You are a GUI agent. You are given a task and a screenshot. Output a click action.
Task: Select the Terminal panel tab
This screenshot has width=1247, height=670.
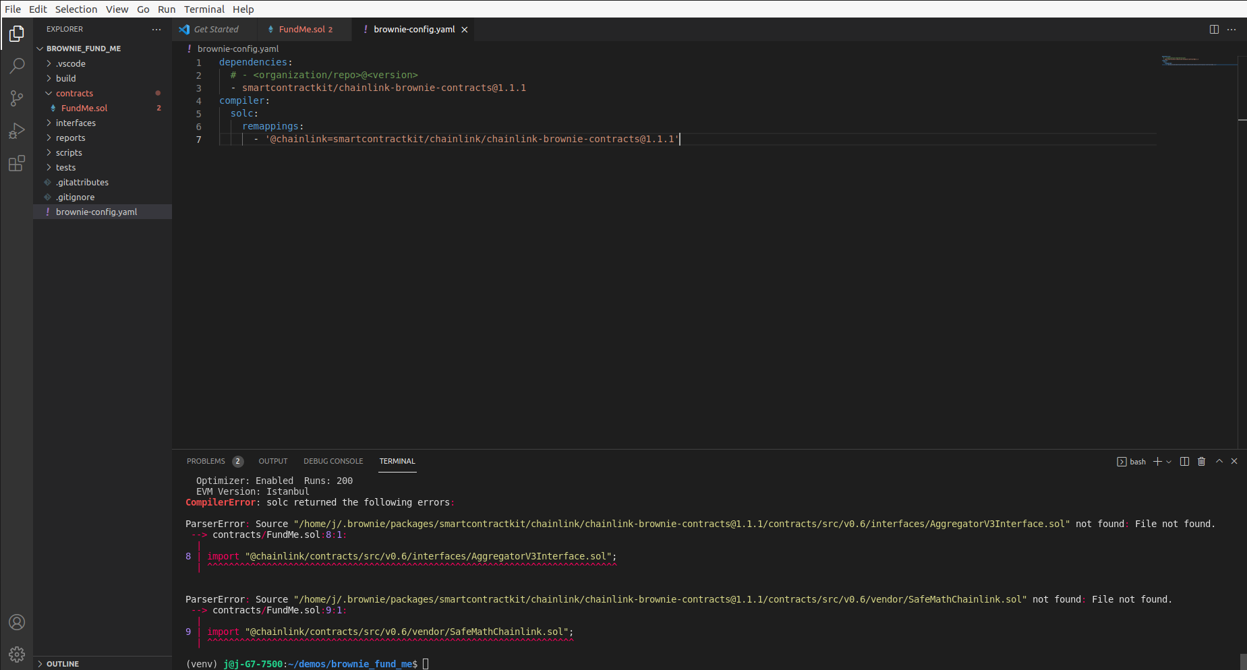(x=397, y=462)
